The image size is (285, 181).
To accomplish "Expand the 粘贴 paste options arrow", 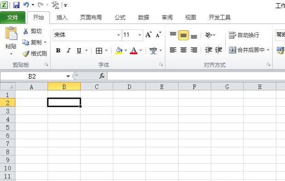I will [11, 54].
